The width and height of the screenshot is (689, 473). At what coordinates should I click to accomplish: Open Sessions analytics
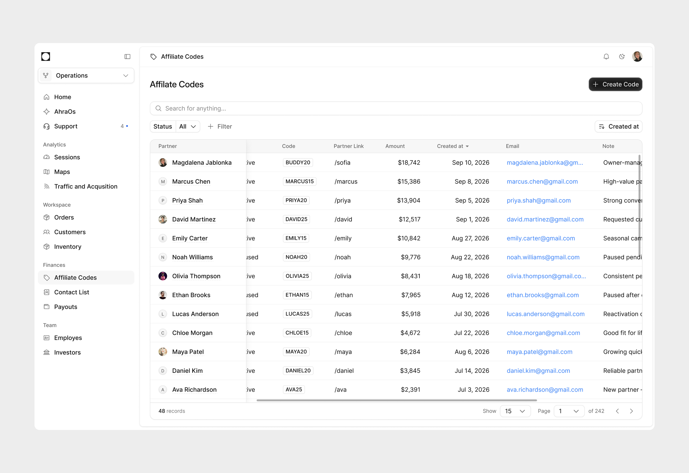(86, 157)
